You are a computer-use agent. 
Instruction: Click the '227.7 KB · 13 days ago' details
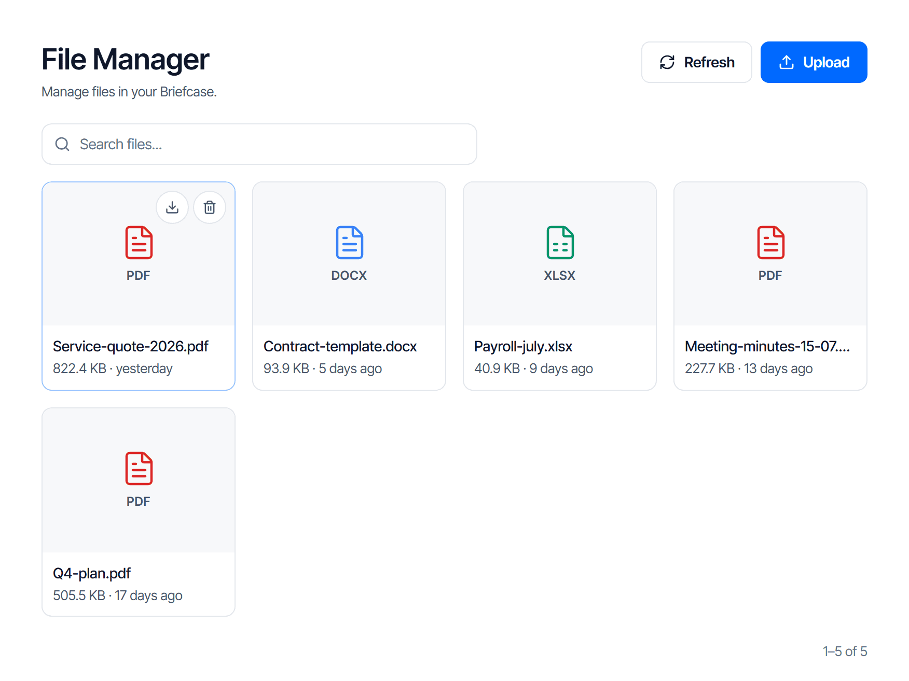(x=749, y=368)
